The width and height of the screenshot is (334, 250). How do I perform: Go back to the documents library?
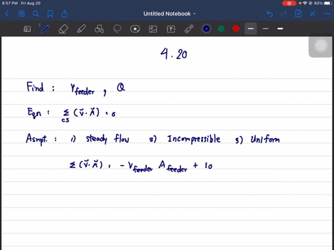7,14
